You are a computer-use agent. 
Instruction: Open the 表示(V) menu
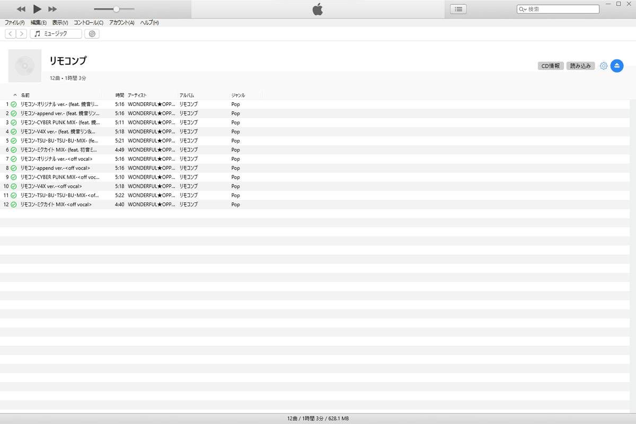tap(60, 23)
